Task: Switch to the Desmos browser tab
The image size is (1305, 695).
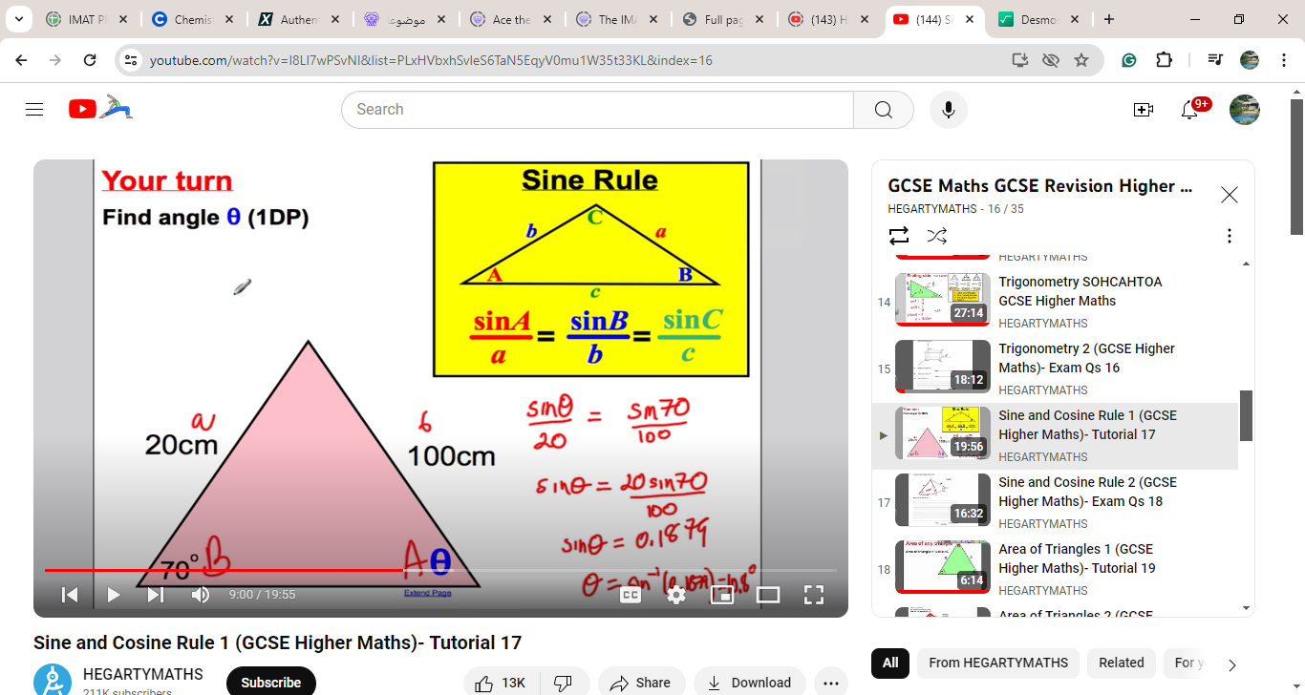Action: pyautogui.click(x=1038, y=19)
